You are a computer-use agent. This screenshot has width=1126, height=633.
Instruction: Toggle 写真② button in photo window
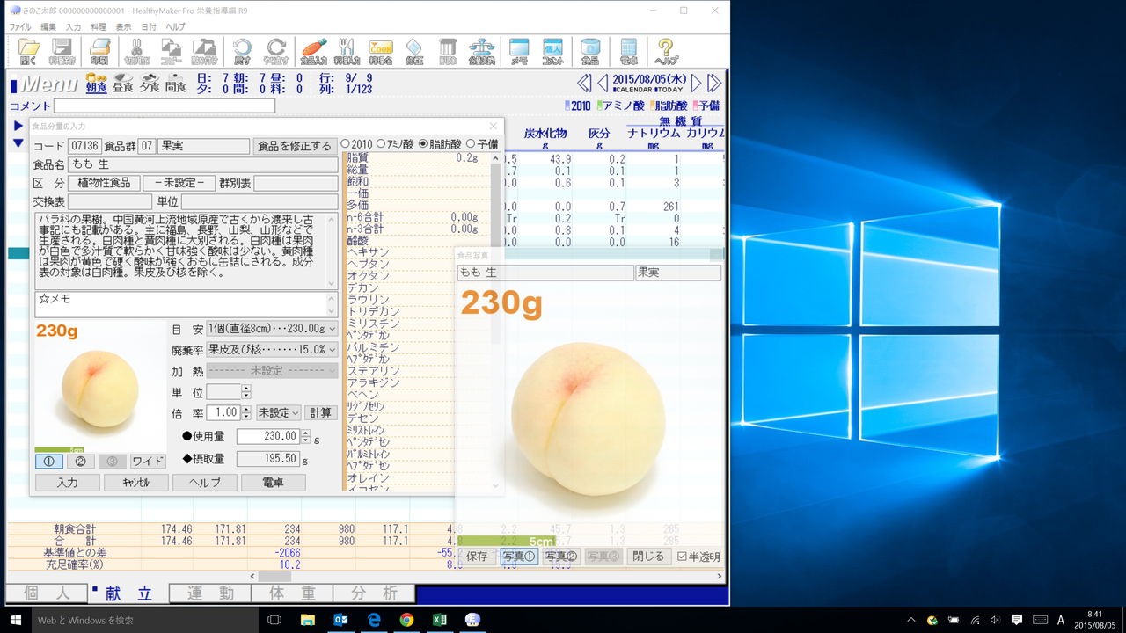pos(560,557)
